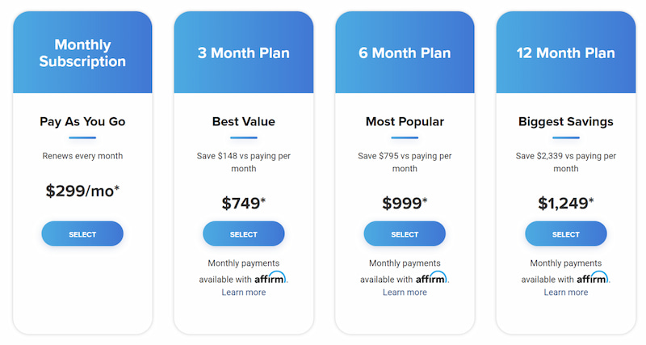
Task: Click the $1,249 price
Action: (566, 204)
